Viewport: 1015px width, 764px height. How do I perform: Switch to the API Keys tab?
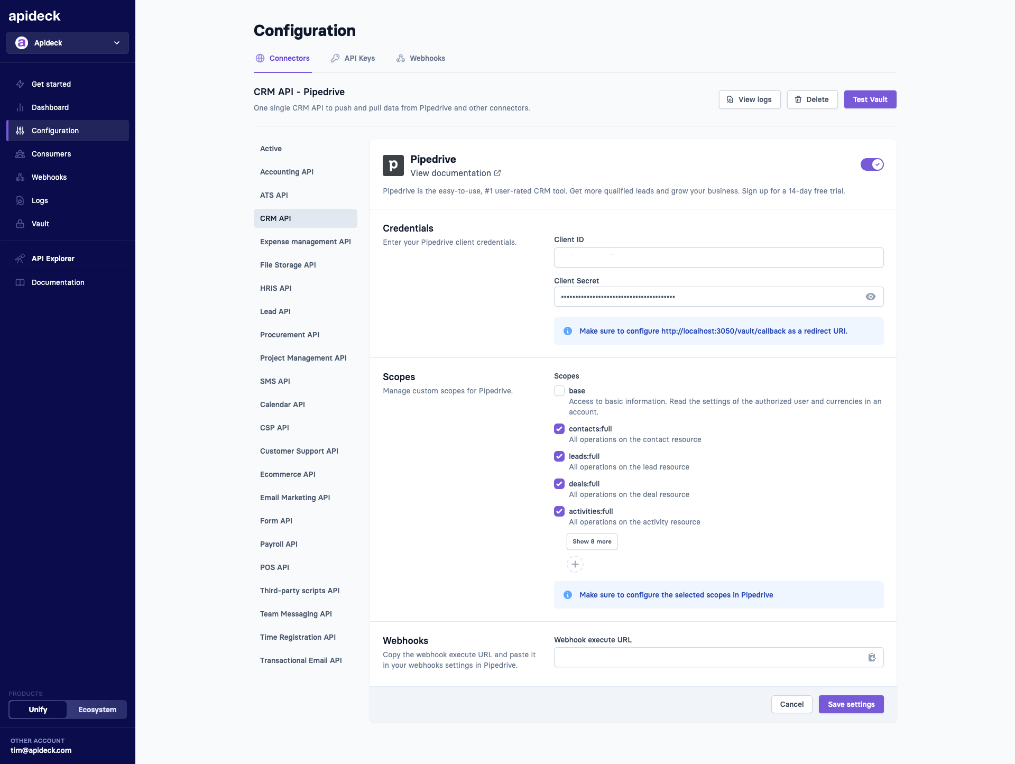[353, 58]
